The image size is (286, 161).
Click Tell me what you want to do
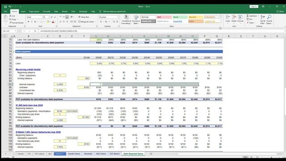pos(114,12)
